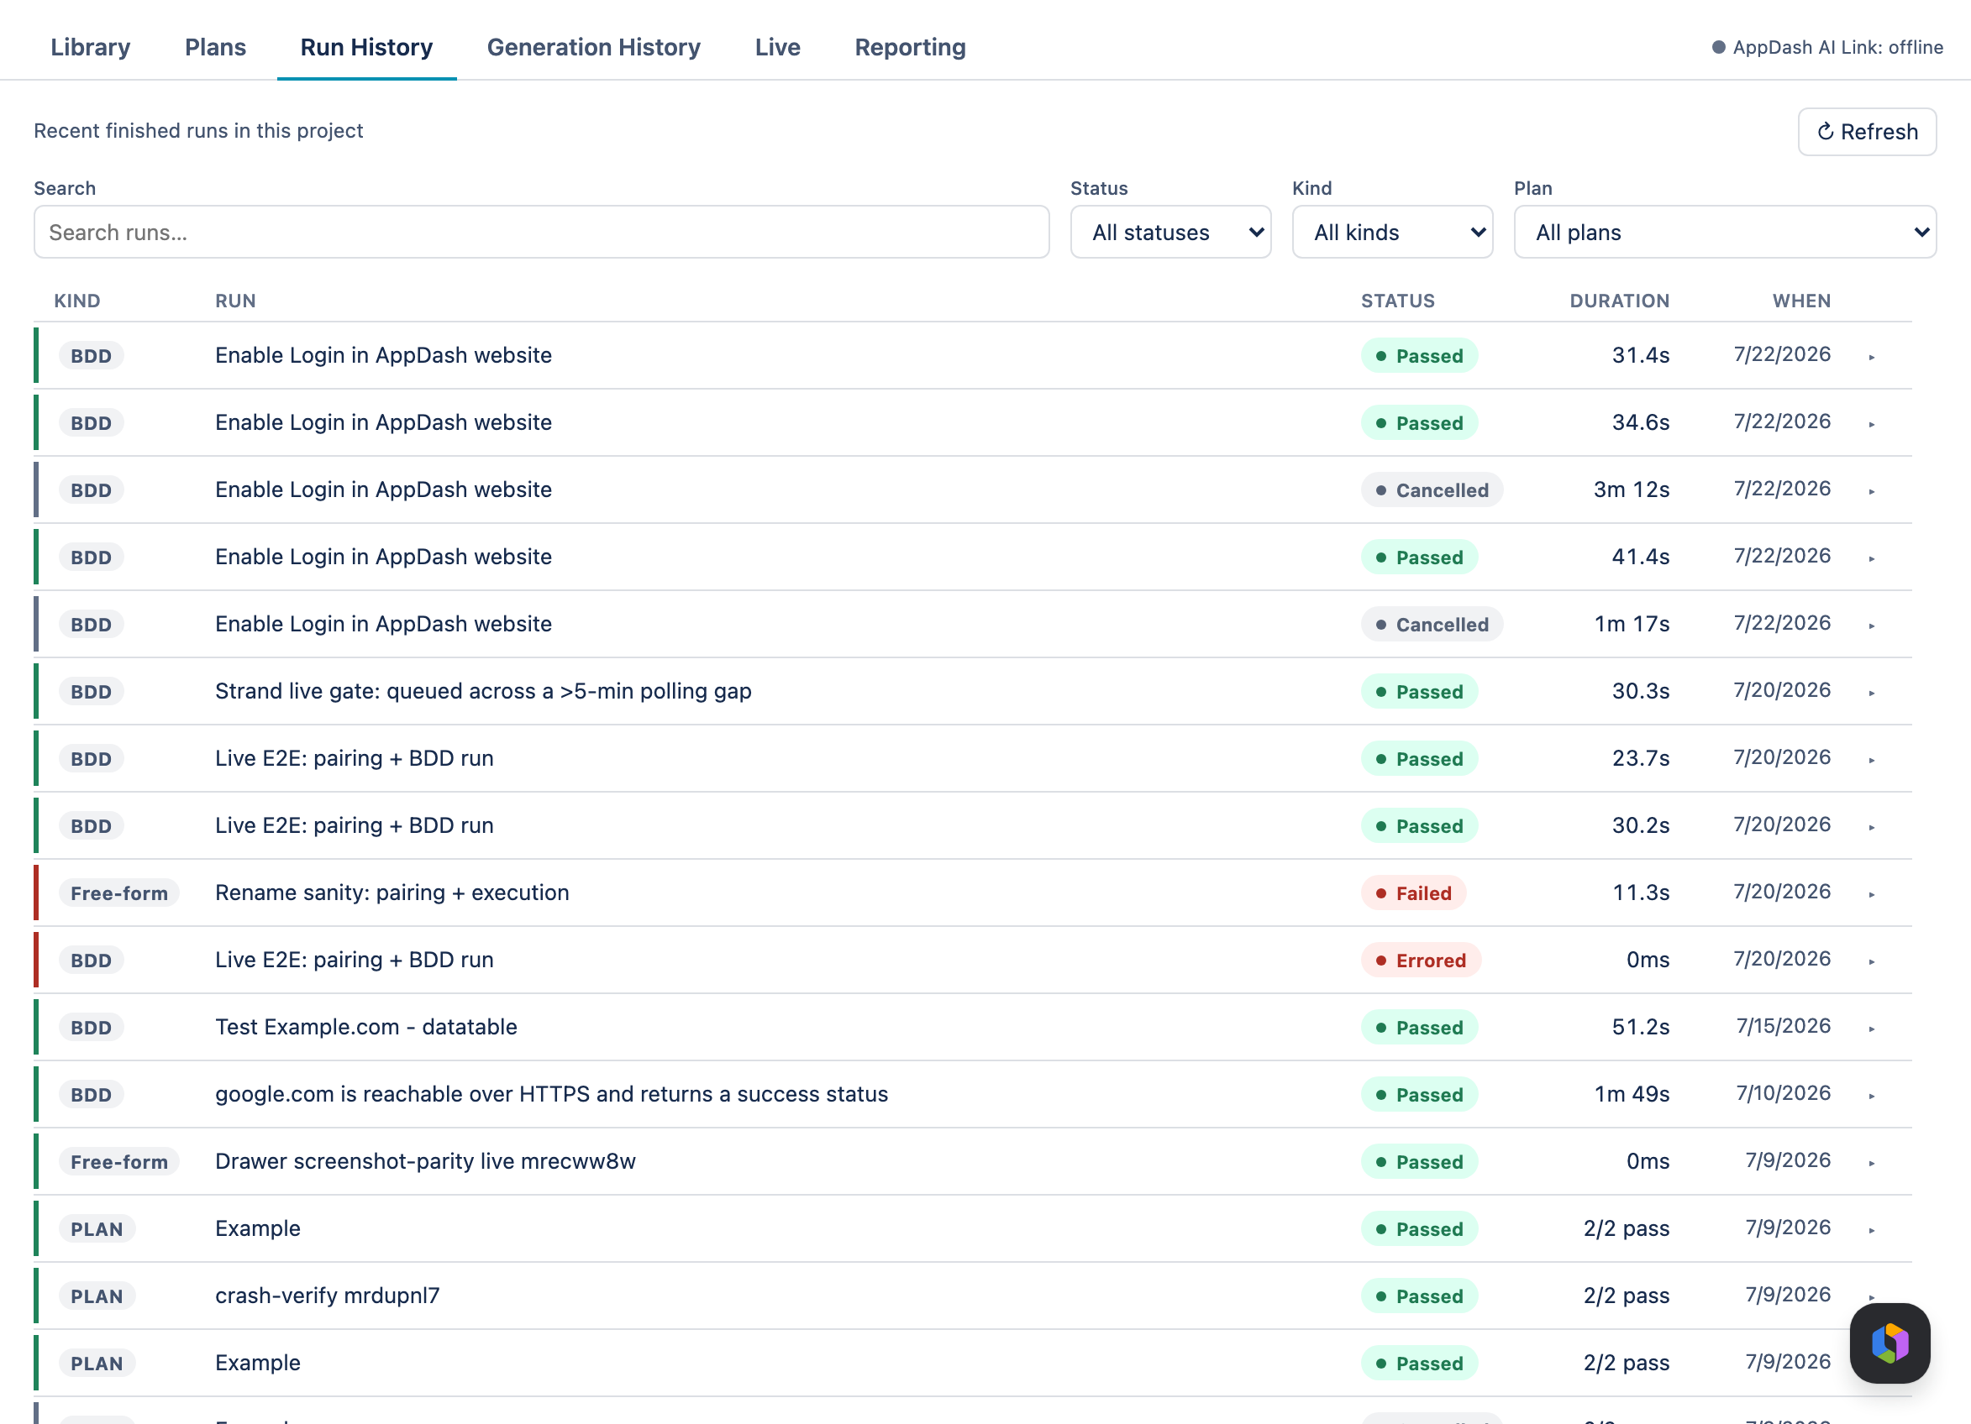The height and width of the screenshot is (1424, 1971).
Task: Click the STATUS column header
Action: 1397,301
